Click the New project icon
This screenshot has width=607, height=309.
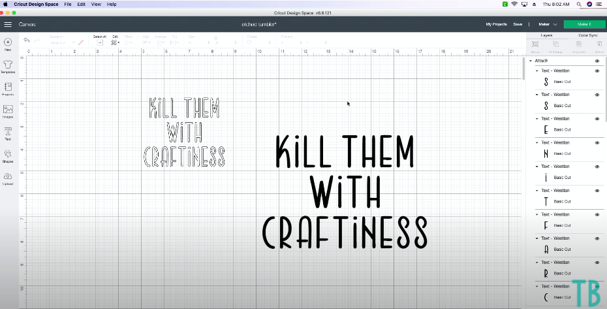point(8,42)
